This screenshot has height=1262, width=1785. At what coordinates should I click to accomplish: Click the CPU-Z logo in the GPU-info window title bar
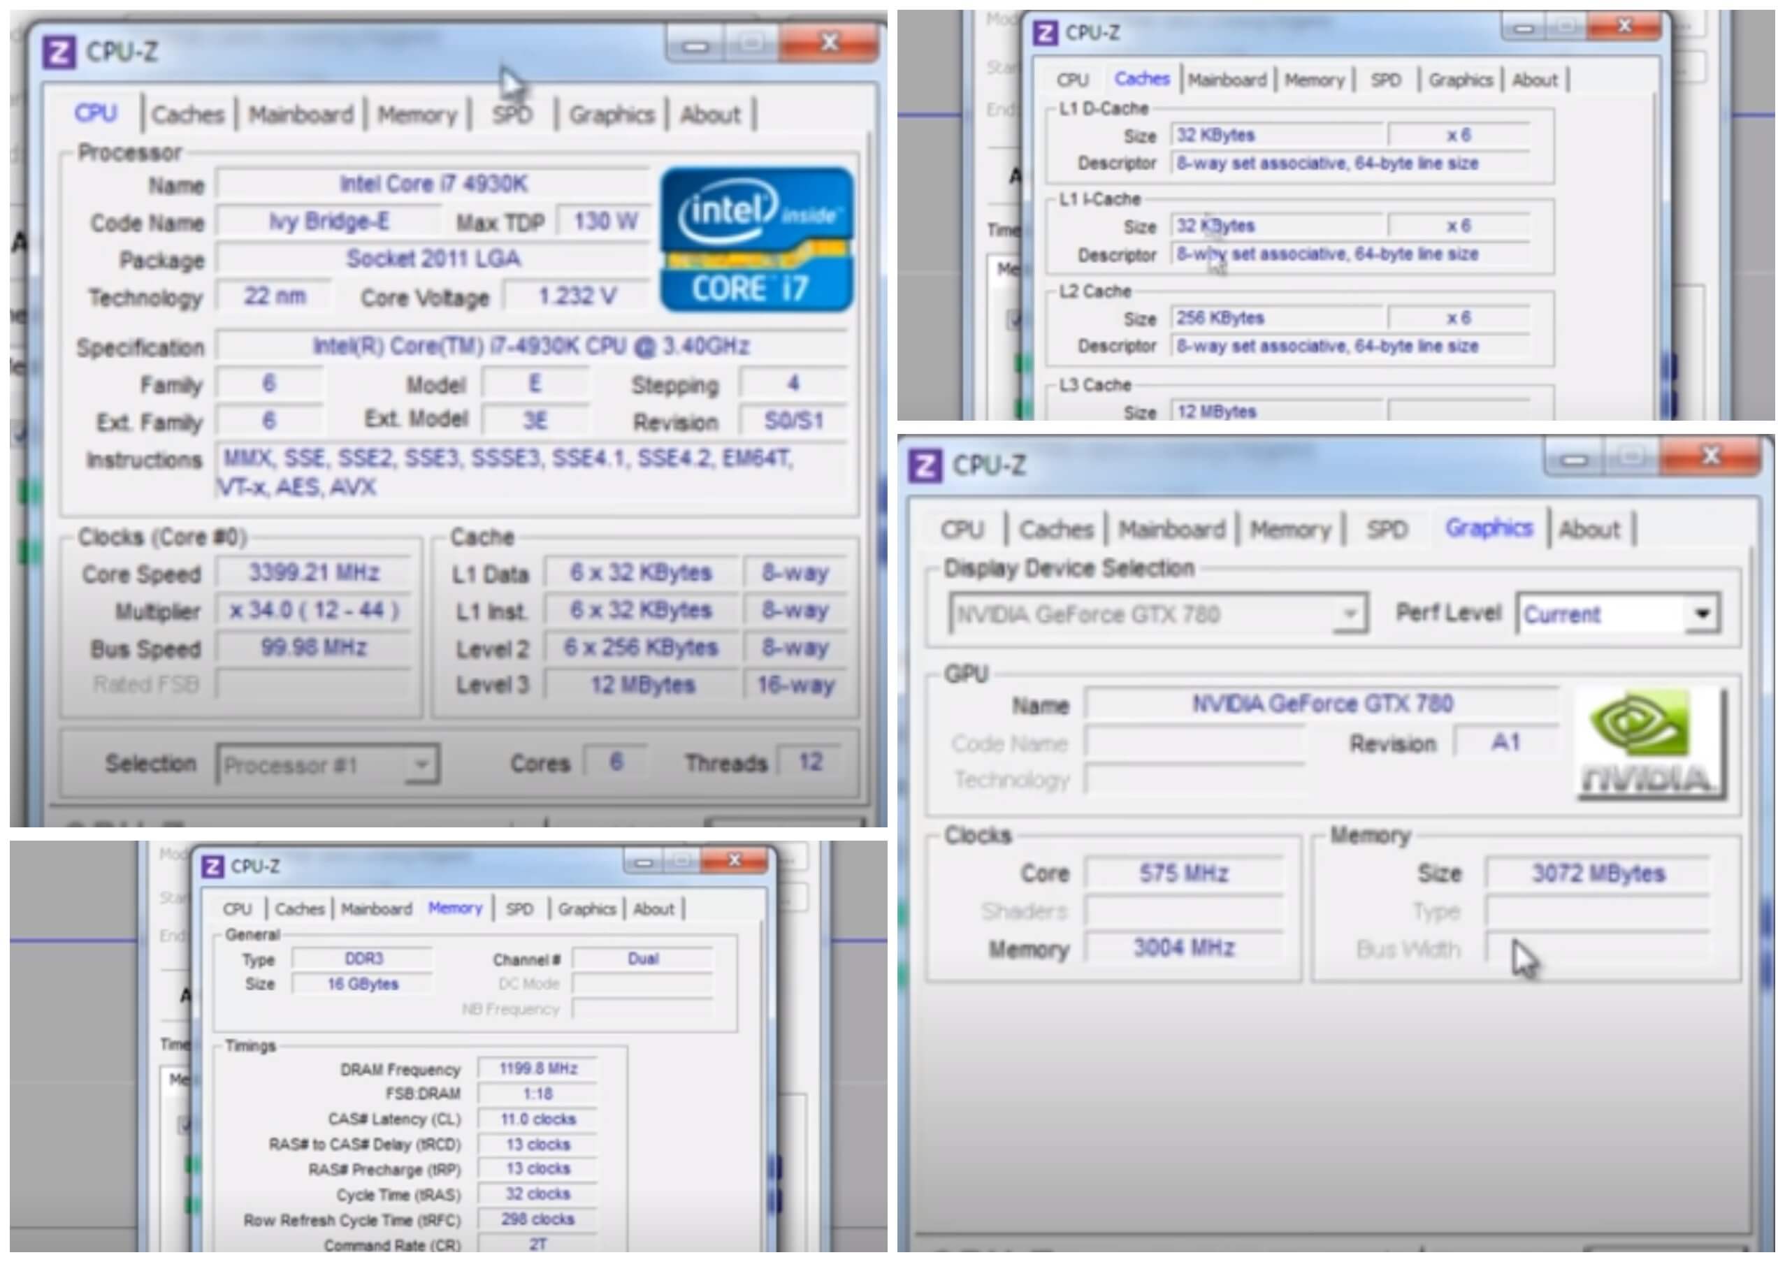pyautogui.click(x=925, y=465)
